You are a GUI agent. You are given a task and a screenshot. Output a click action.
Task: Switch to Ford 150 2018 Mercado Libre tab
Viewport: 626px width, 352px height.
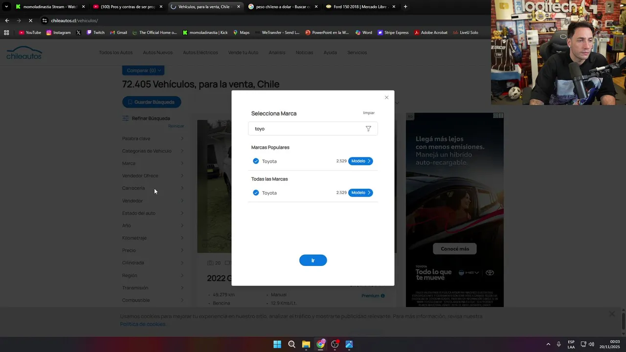click(361, 7)
